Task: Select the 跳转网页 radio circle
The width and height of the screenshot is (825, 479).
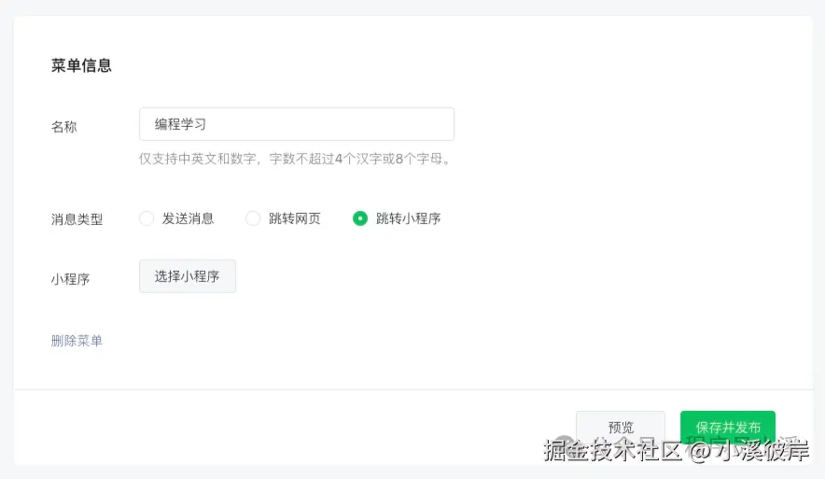Action: [x=253, y=218]
